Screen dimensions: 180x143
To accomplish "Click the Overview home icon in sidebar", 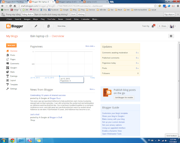I will click(x=8, y=51).
